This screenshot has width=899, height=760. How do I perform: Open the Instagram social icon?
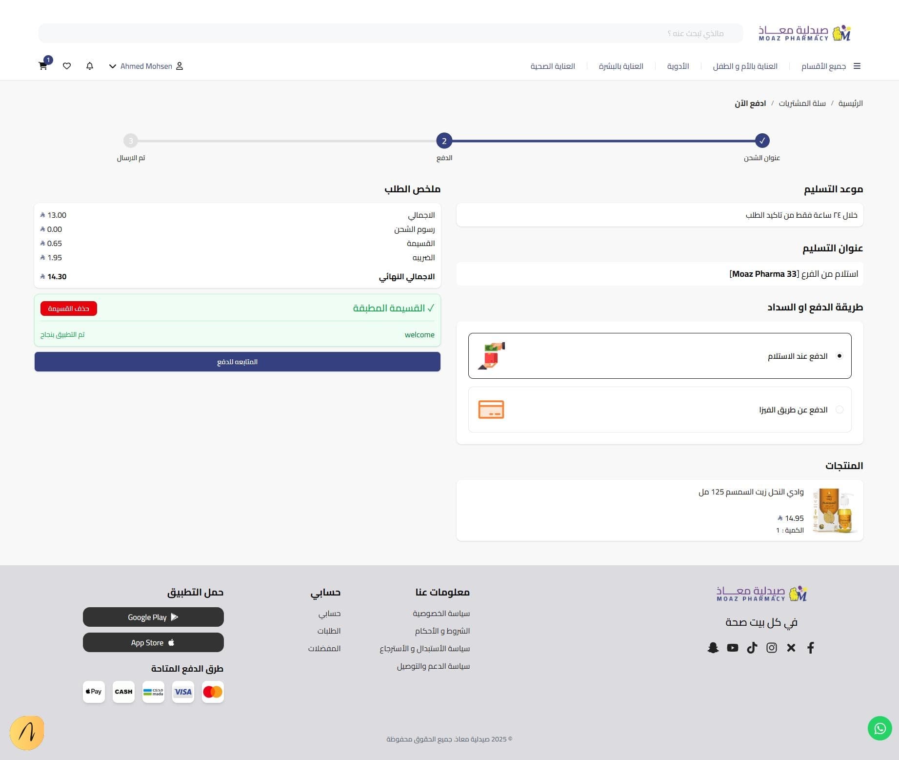pos(771,648)
